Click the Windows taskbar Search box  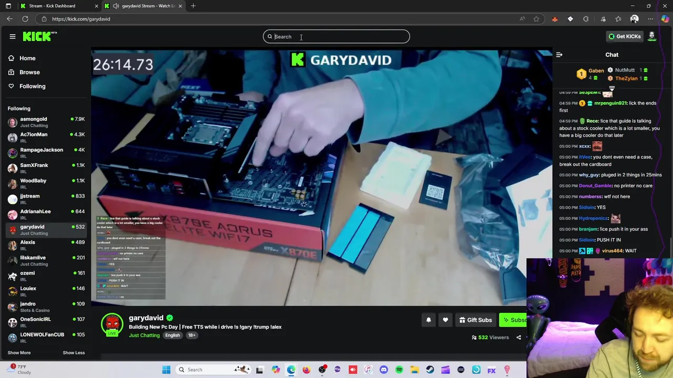tap(213, 370)
